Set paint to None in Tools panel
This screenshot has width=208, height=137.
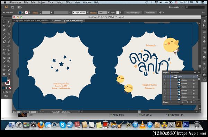(10, 88)
